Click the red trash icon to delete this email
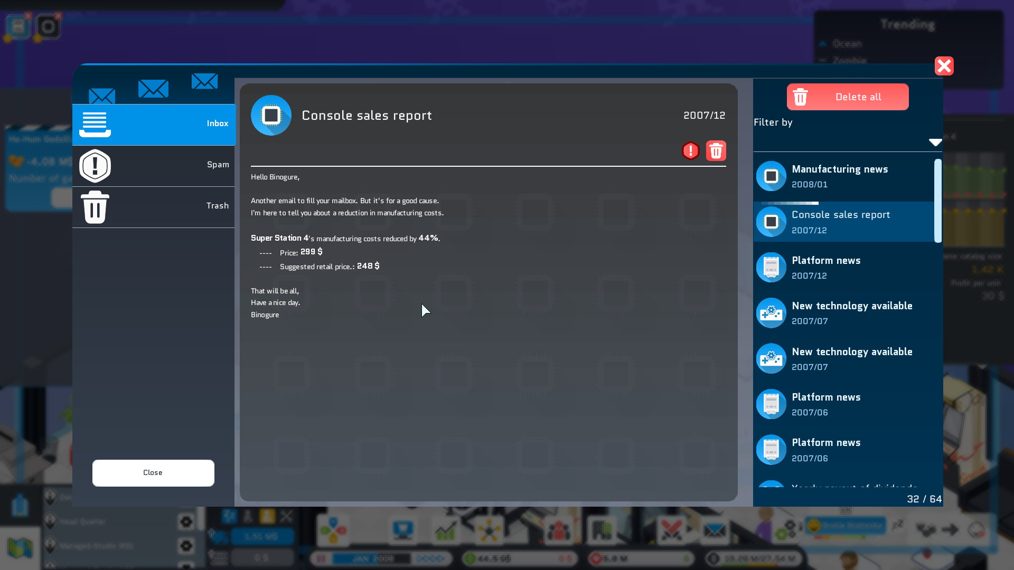The width and height of the screenshot is (1014, 570). click(x=716, y=151)
